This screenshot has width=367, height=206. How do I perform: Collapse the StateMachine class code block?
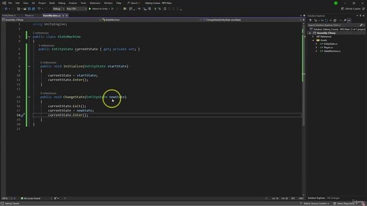tap(29, 37)
